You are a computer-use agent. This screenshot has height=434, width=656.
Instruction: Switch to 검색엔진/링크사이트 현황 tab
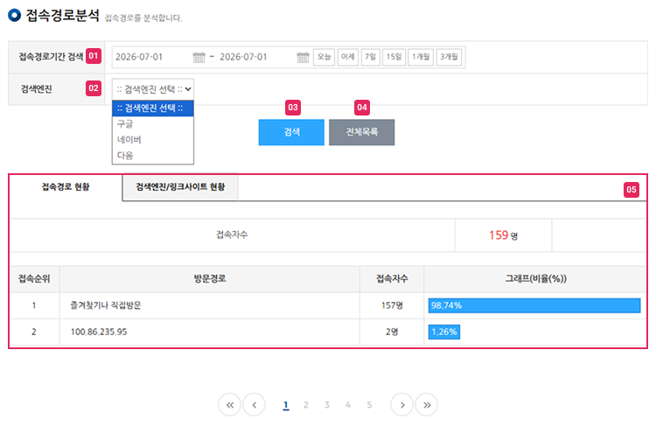click(x=180, y=187)
